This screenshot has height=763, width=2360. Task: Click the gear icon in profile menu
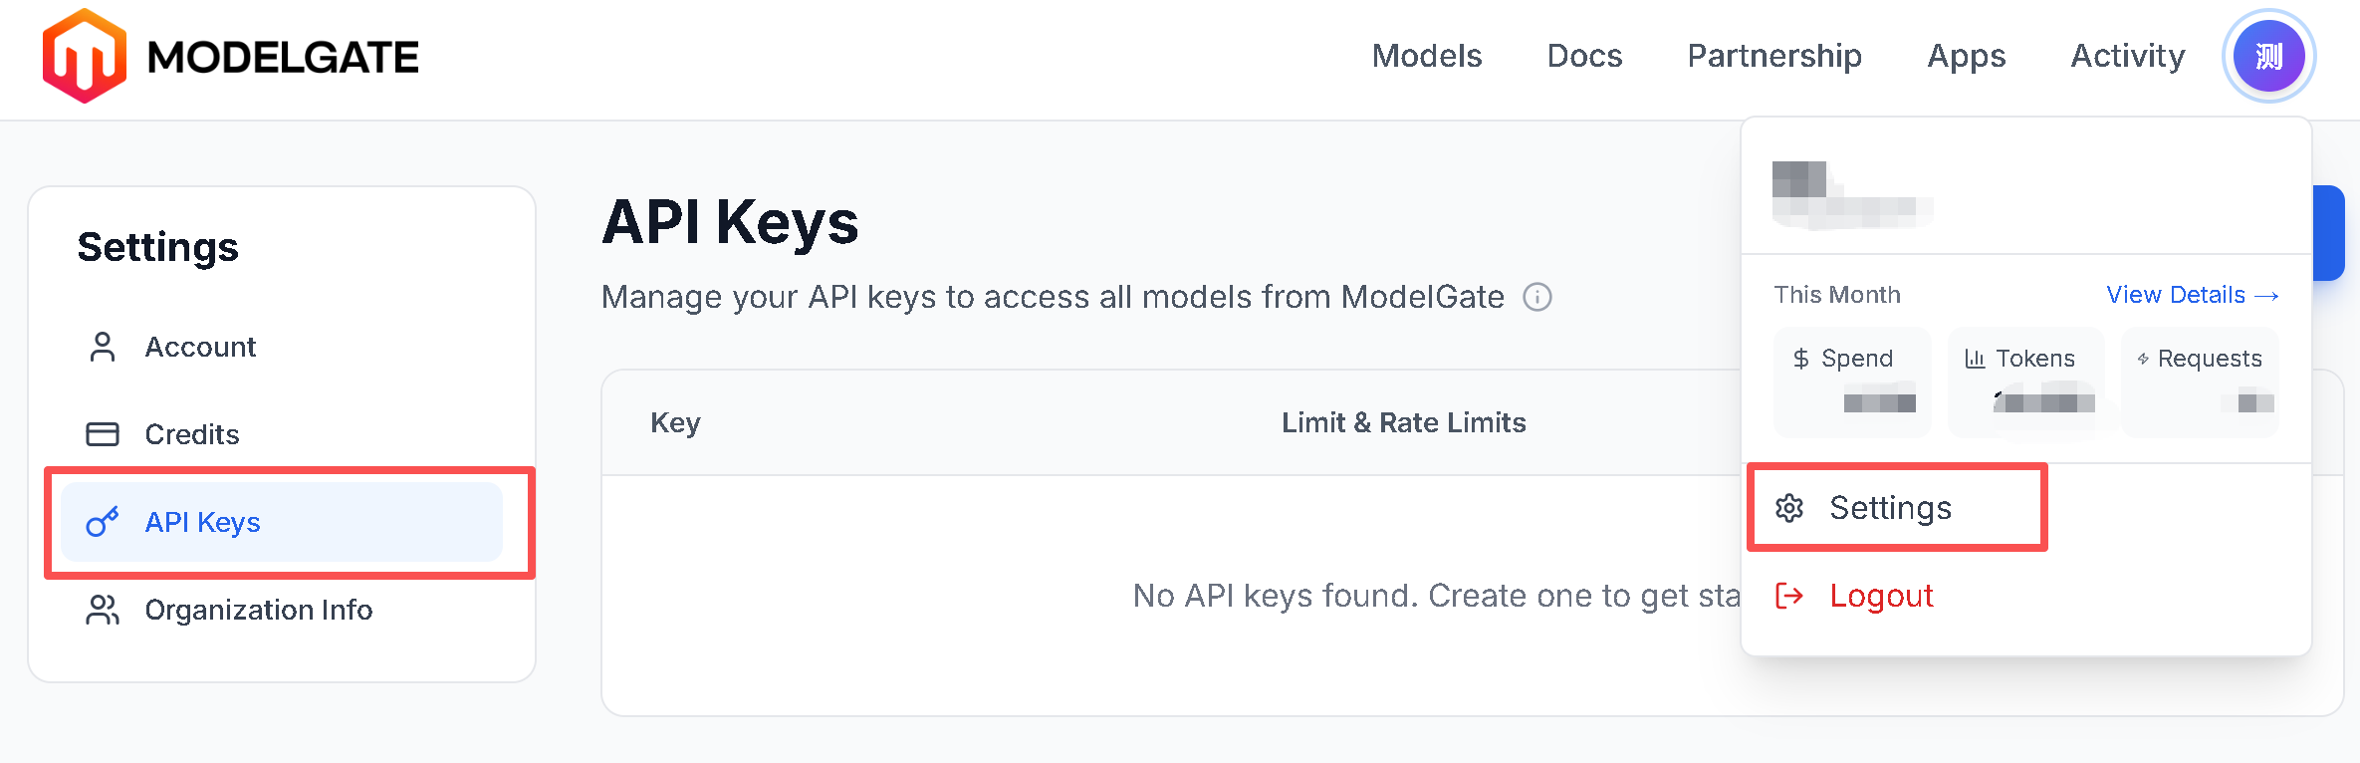click(1789, 508)
